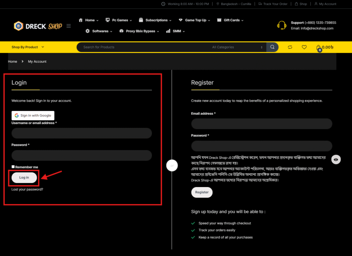352x256 pixels.
Task: Expand the SMM dropdown menu
Action: tap(184, 31)
